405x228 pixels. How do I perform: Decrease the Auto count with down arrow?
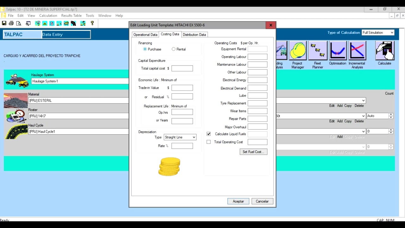[x=391, y=117]
